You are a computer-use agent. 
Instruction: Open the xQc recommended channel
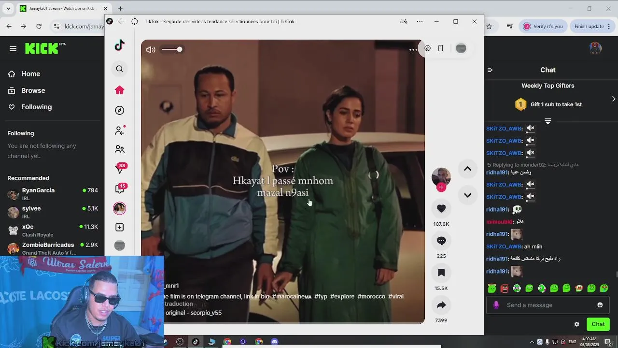point(53,230)
